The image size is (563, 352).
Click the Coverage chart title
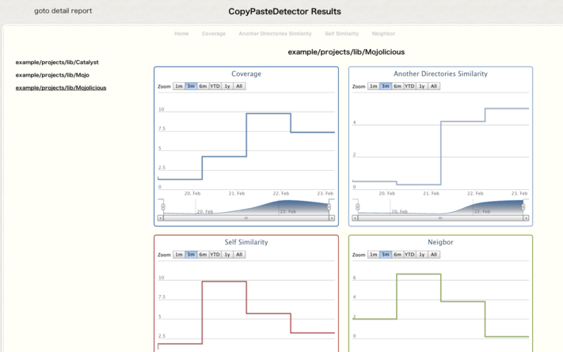click(x=246, y=74)
